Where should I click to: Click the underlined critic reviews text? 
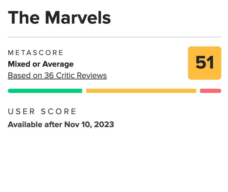click(x=57, y=76)
